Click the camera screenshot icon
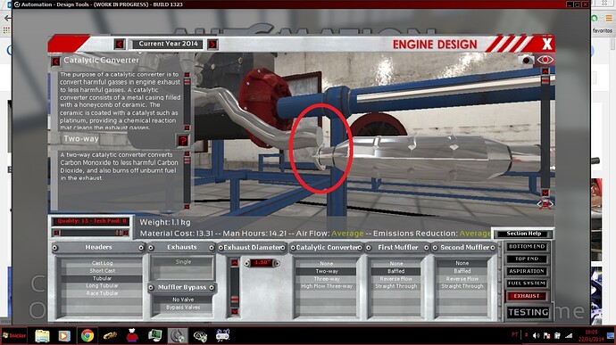This screenshot has height=345, width=616. pyautogui.click(x=526, y=60)
